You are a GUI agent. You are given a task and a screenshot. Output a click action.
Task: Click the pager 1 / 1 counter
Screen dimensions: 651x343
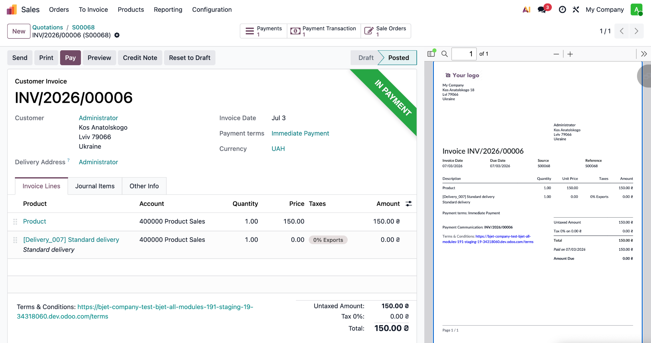(x=605, y=31)
